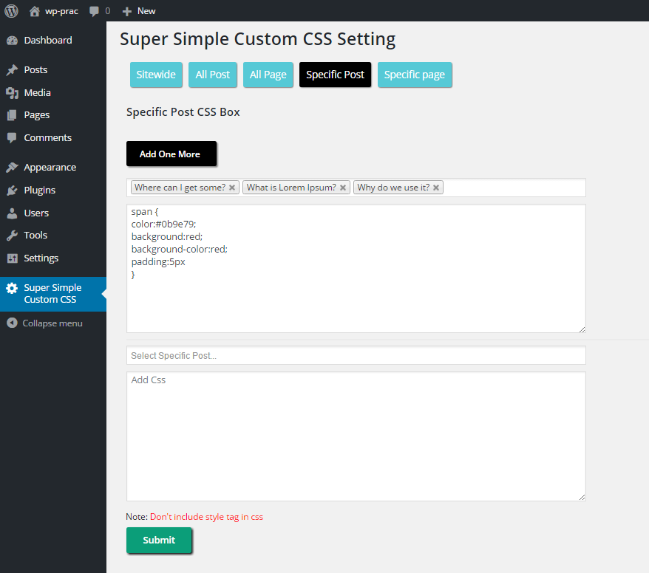The image size is (649, 573).
Task: Select the Specific Post tab
Action: point(336,75)
